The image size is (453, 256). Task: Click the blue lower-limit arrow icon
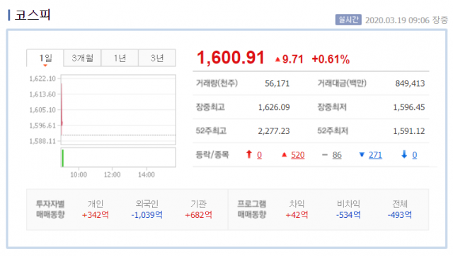[x=404, y=154]
